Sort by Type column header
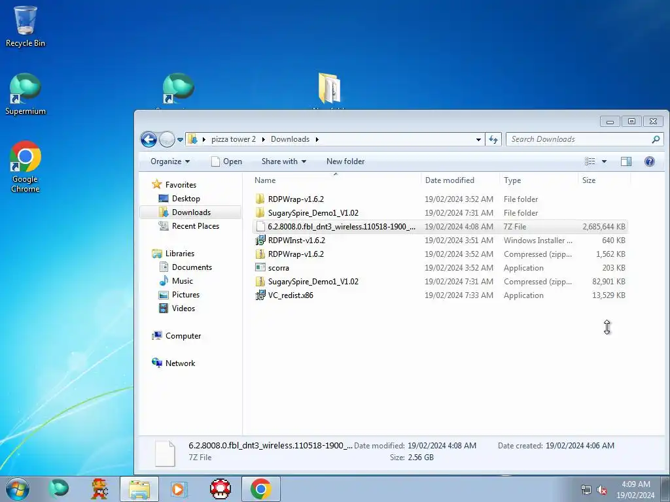Image resolution: width=670 pixels, height=502 pixels. pos(538,180)
